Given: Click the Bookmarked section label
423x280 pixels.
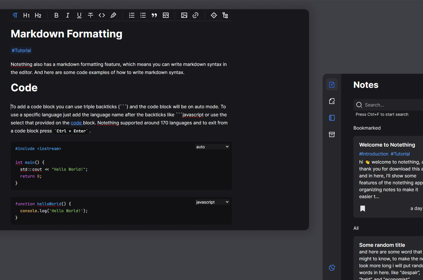Looking at the screenshot, I should (367, 128).
